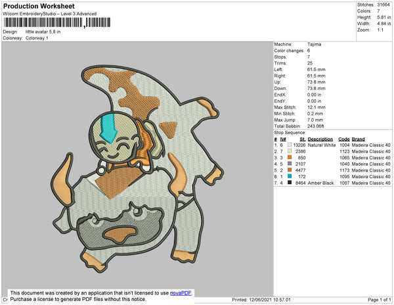Click the embroidery design preview image

tap(137, 169)
